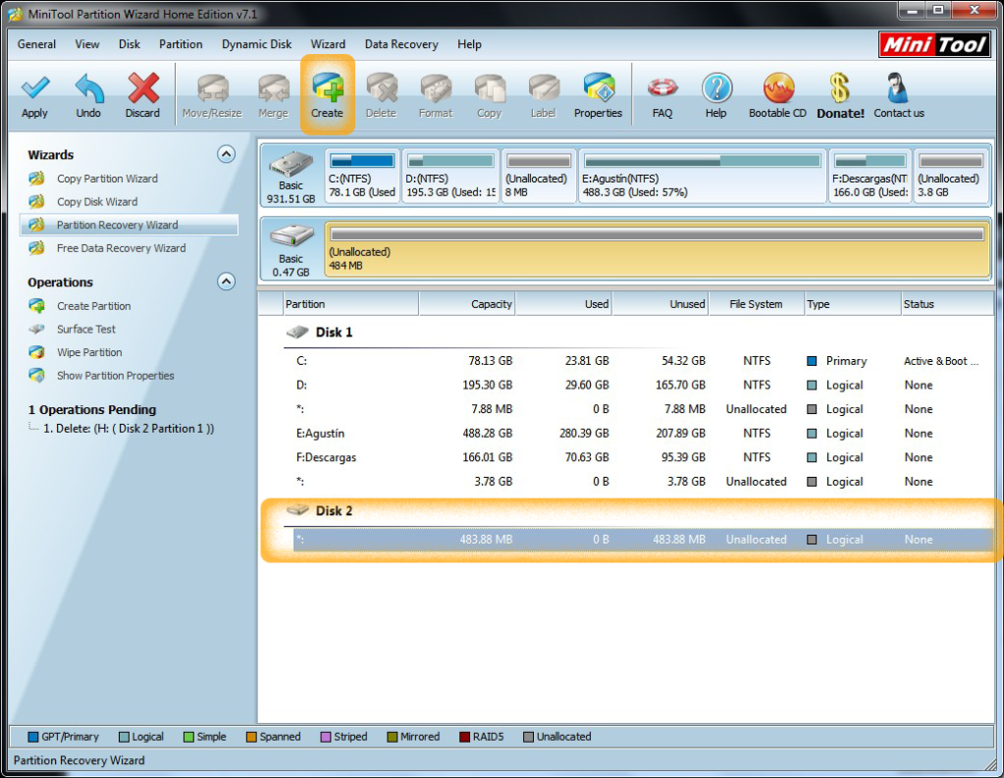1004x778 pixels.
Task: Collapse the Operations section
Action: click(x=226, y=282)
